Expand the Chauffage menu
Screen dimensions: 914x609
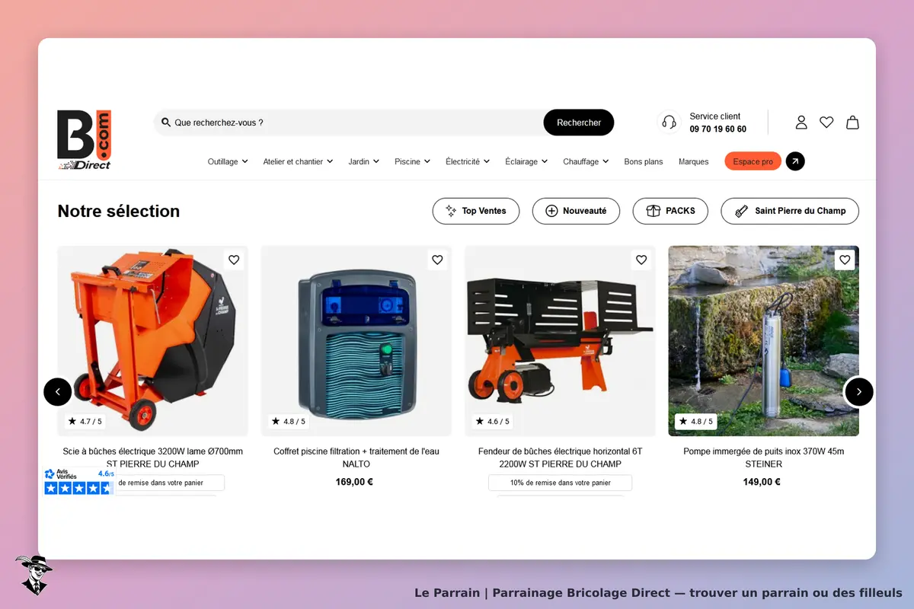(586, 161)
